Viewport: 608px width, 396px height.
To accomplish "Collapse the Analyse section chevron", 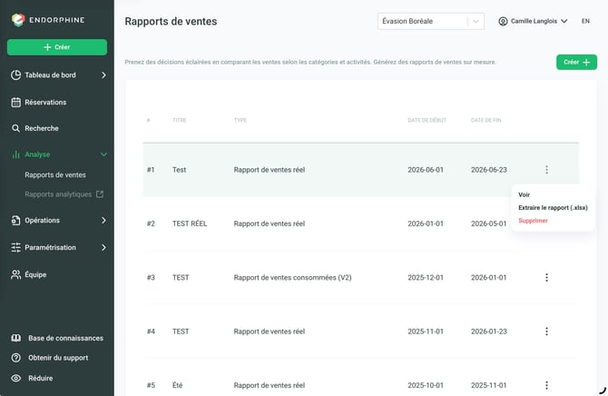I will [x=103, y=154].
